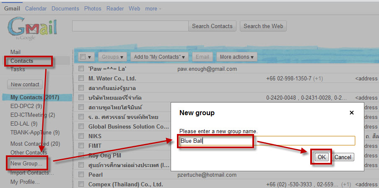
Task: Open the Groups dropdown
Action: point(112,57)
